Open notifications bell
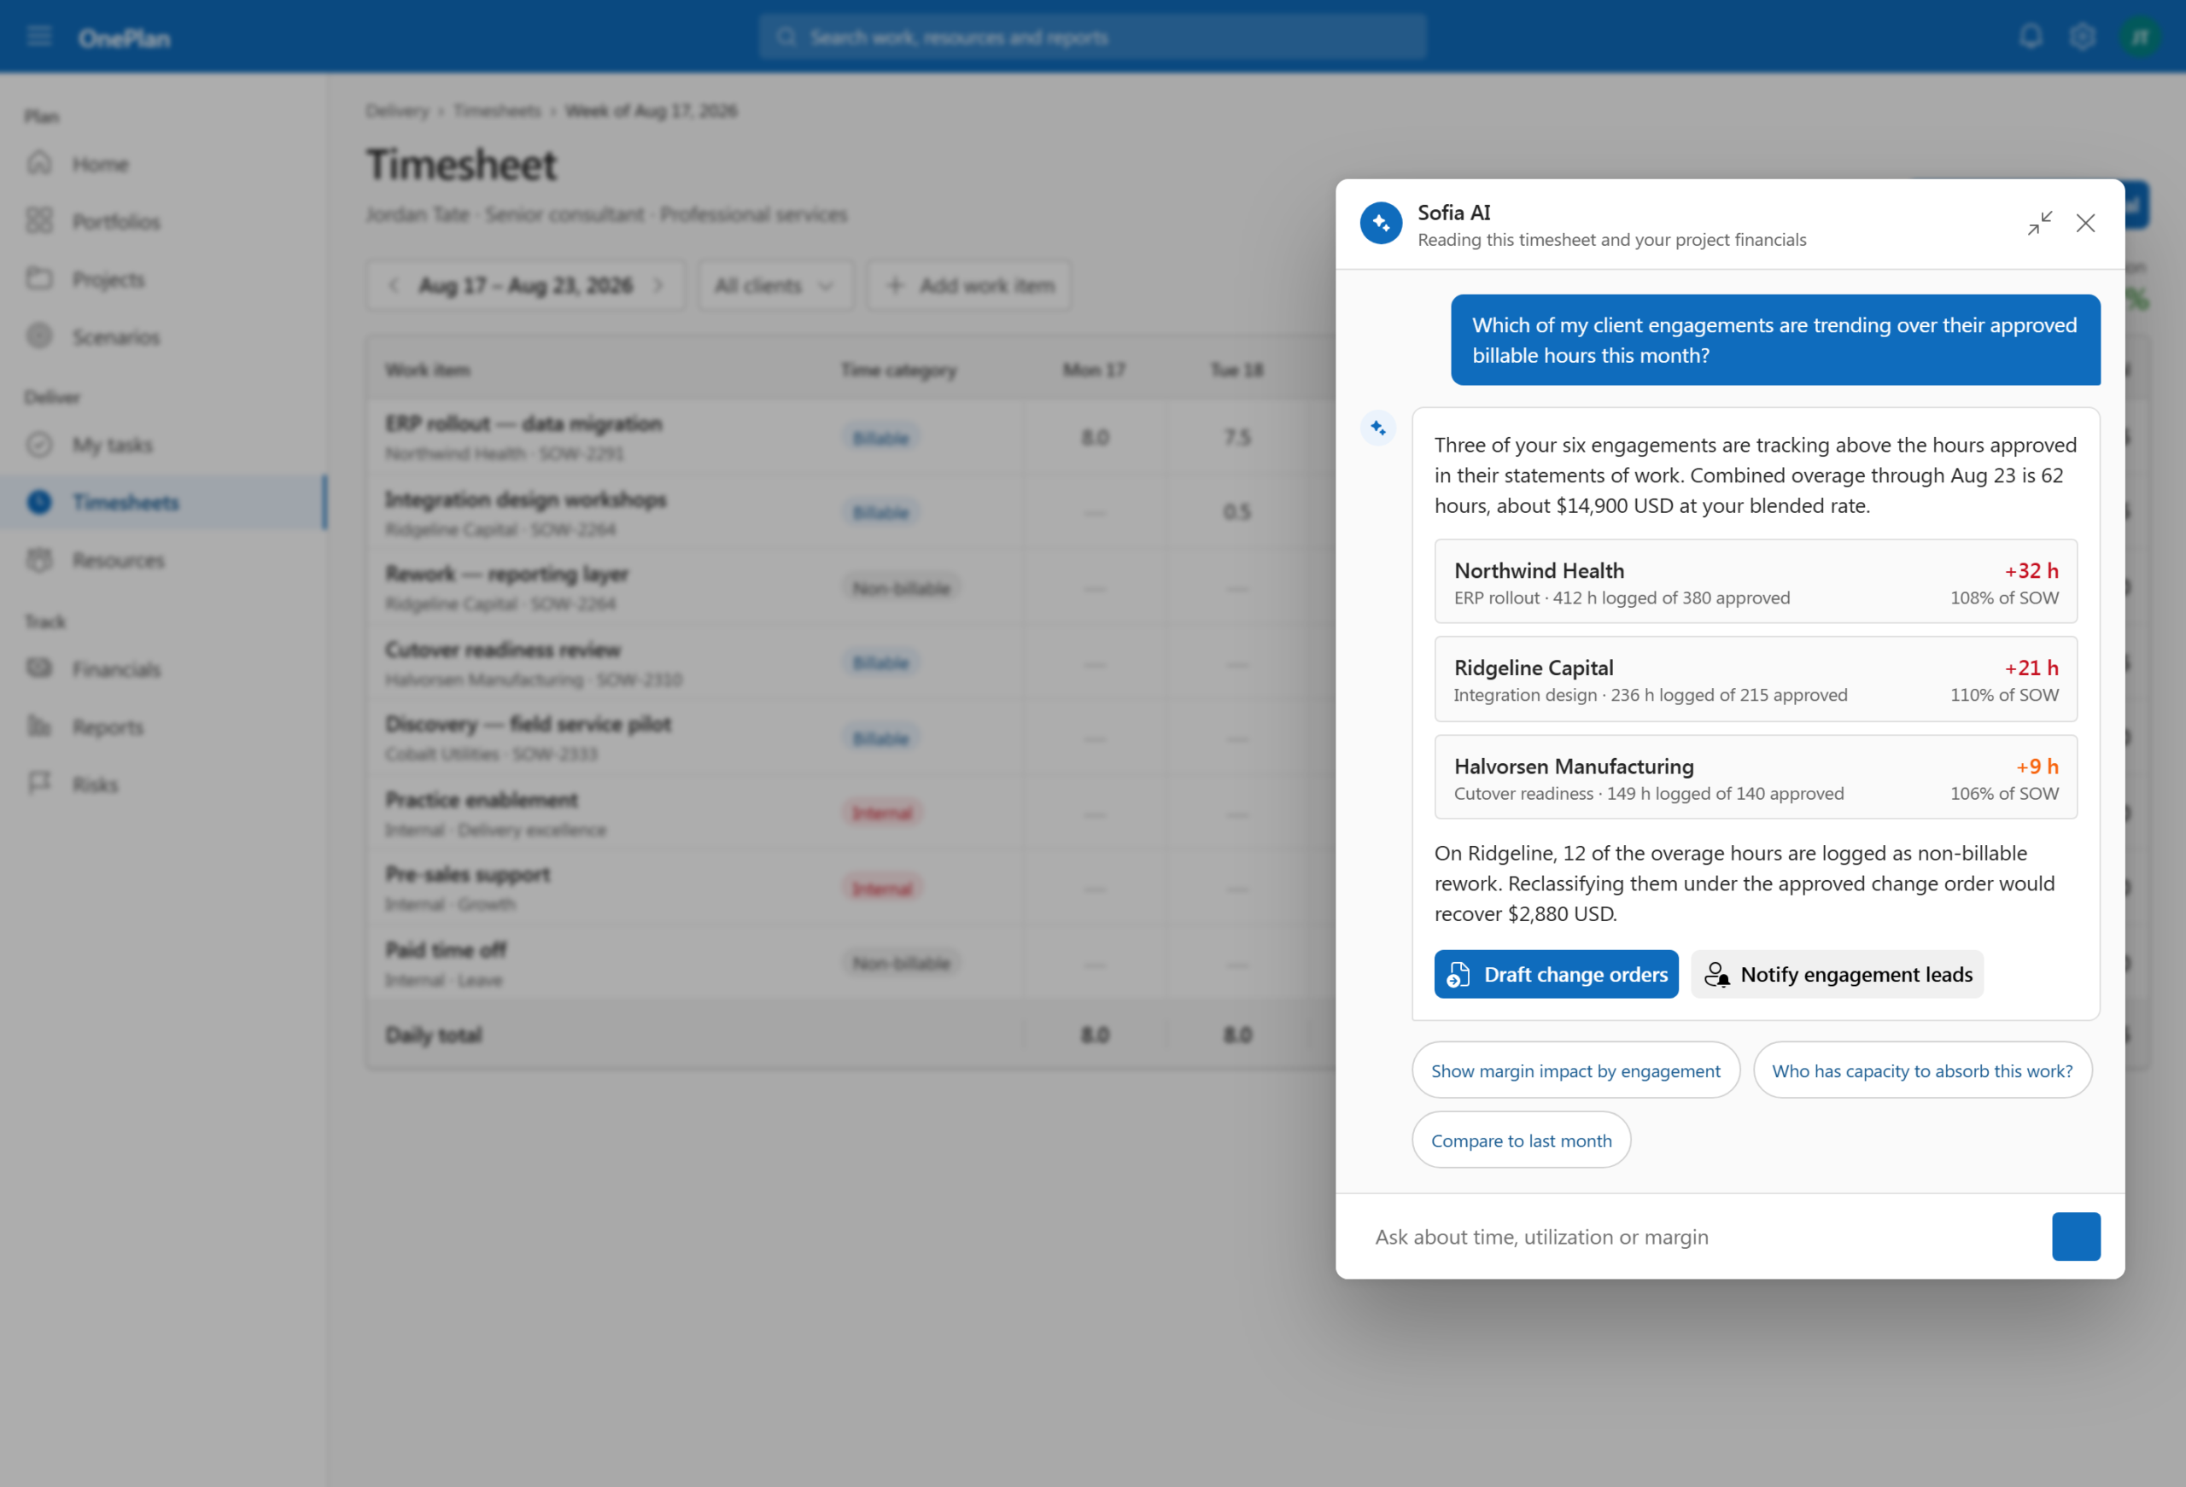The image size is (2186, 1487). click(x=2031, y=37)
